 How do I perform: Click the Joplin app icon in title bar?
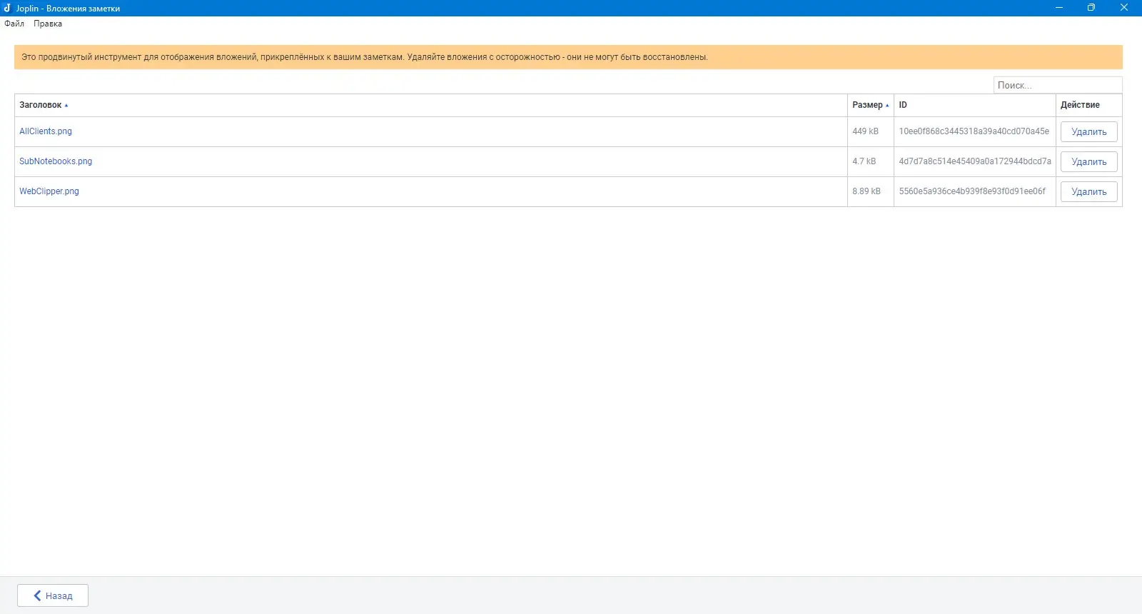click(7, 8)
